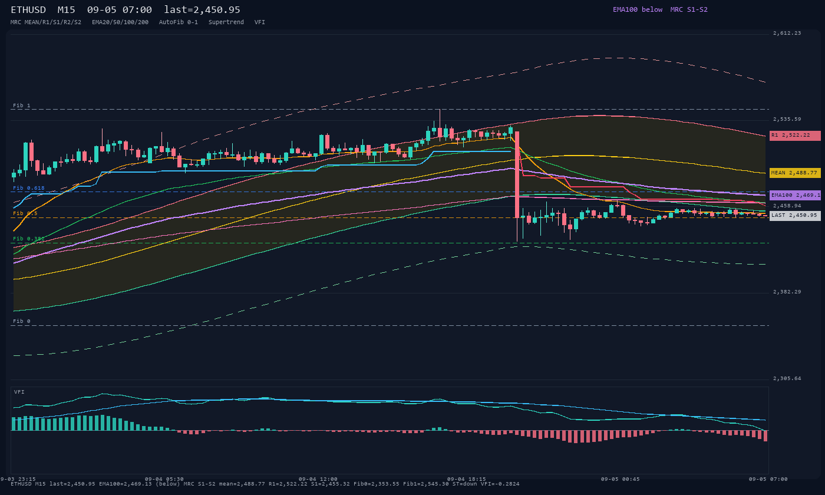Click the "09-04 12:00" time axis label
The height and width of the screenshot is (495, 825).
tap(318, 479)
